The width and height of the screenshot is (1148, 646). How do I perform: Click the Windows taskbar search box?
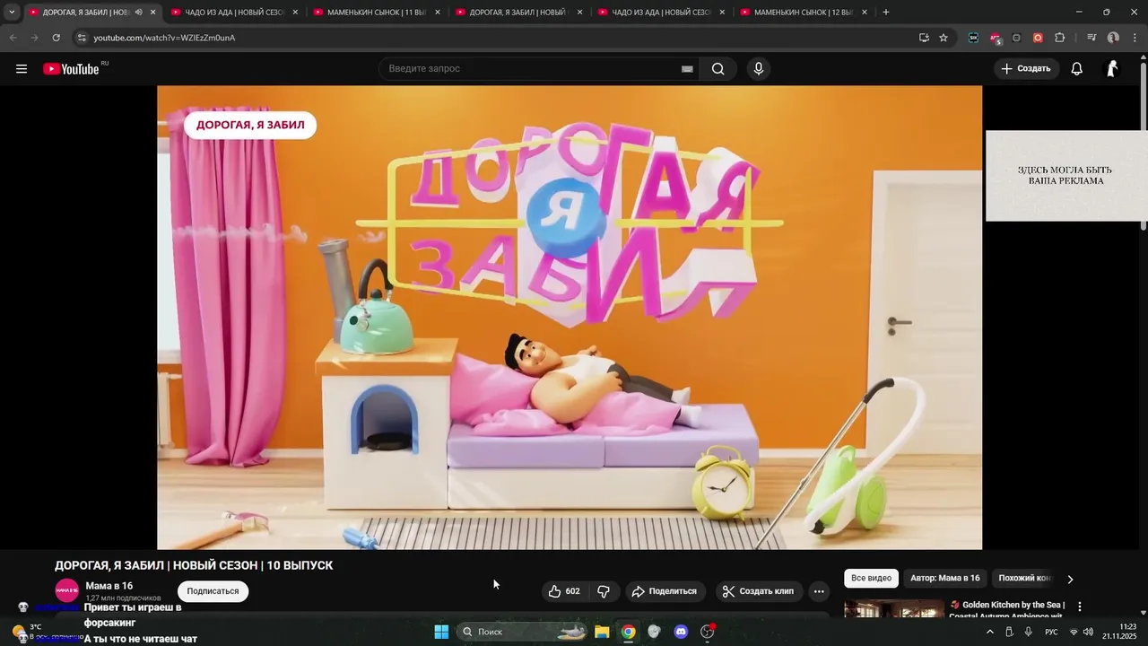pos(523,632)
